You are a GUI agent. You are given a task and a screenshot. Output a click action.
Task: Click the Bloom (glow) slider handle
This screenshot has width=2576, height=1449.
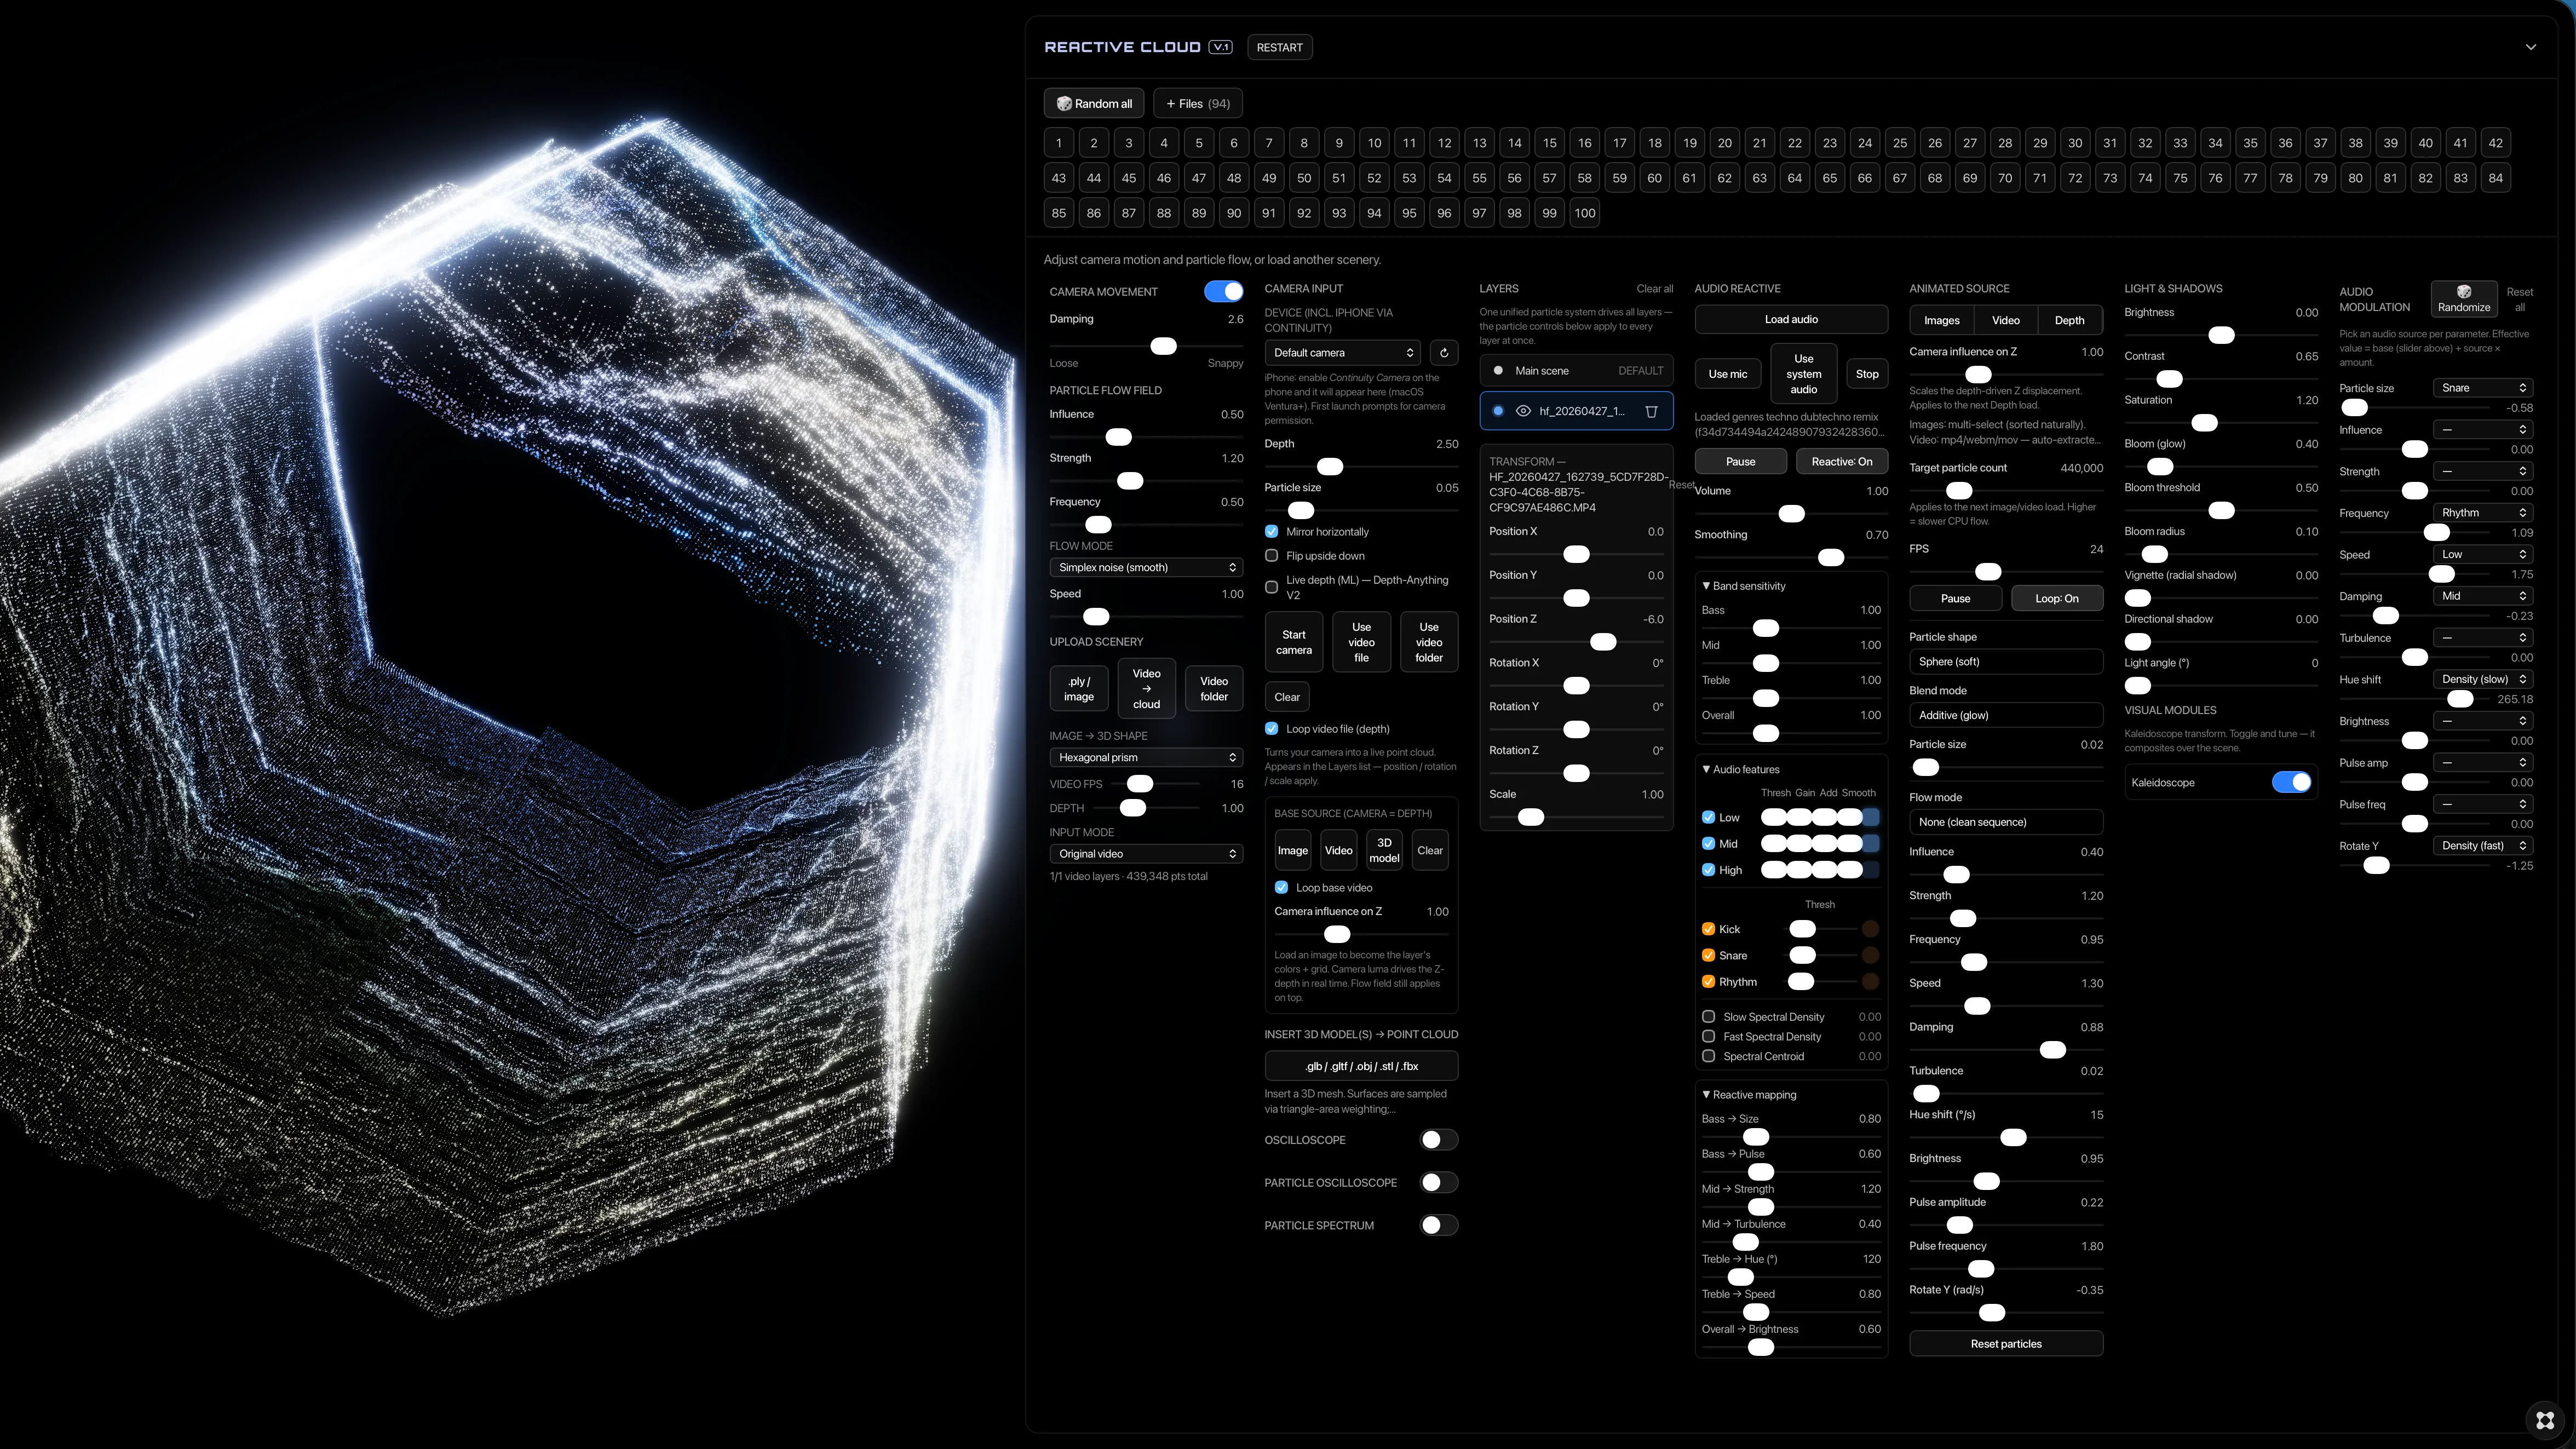(2160, 467)
